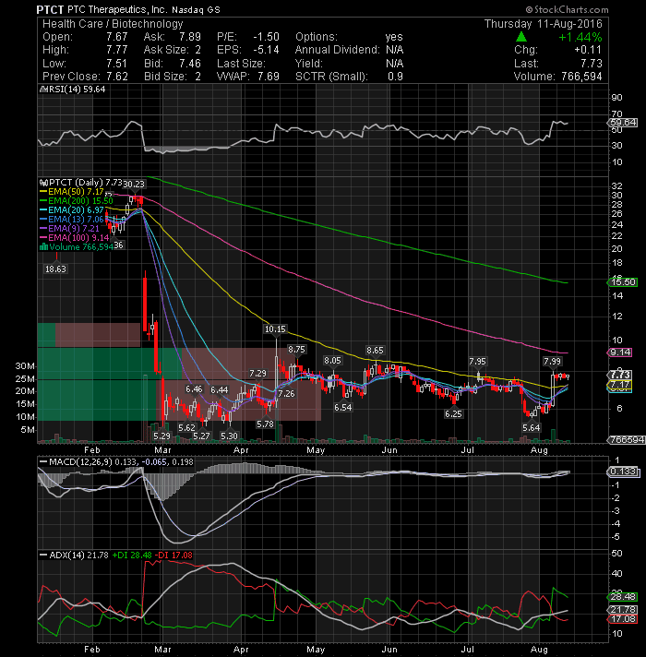Click the Low value 7.51
The image size is (646, 657).
point(116,64)
